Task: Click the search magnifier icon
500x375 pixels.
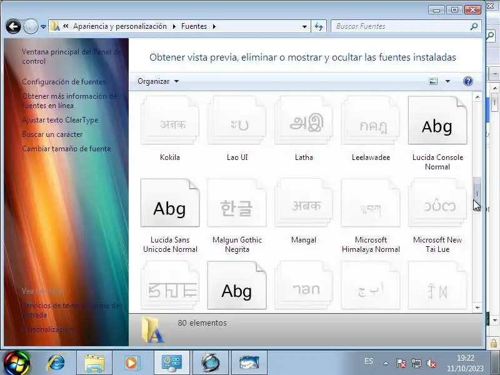Action: point(474,26)
